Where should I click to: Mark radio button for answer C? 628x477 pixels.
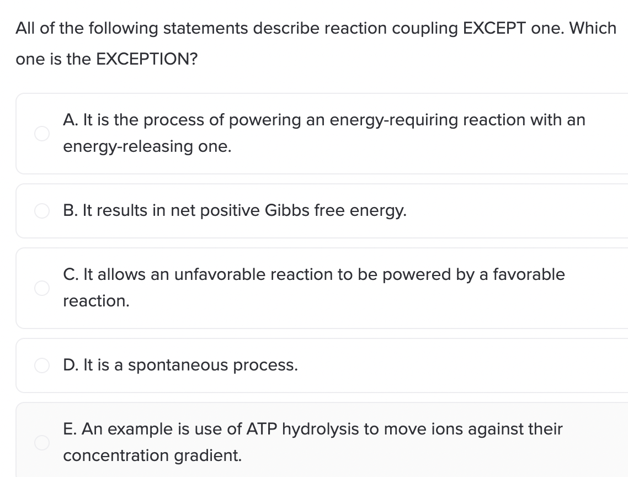41,288
